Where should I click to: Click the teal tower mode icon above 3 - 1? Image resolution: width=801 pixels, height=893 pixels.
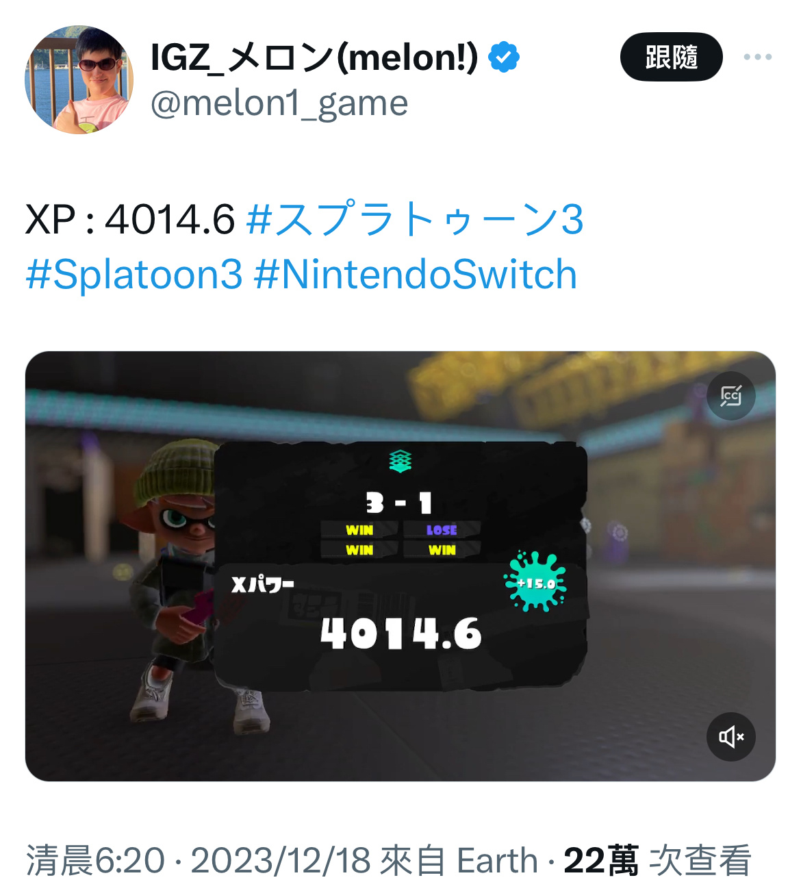(x=400, y=461)
